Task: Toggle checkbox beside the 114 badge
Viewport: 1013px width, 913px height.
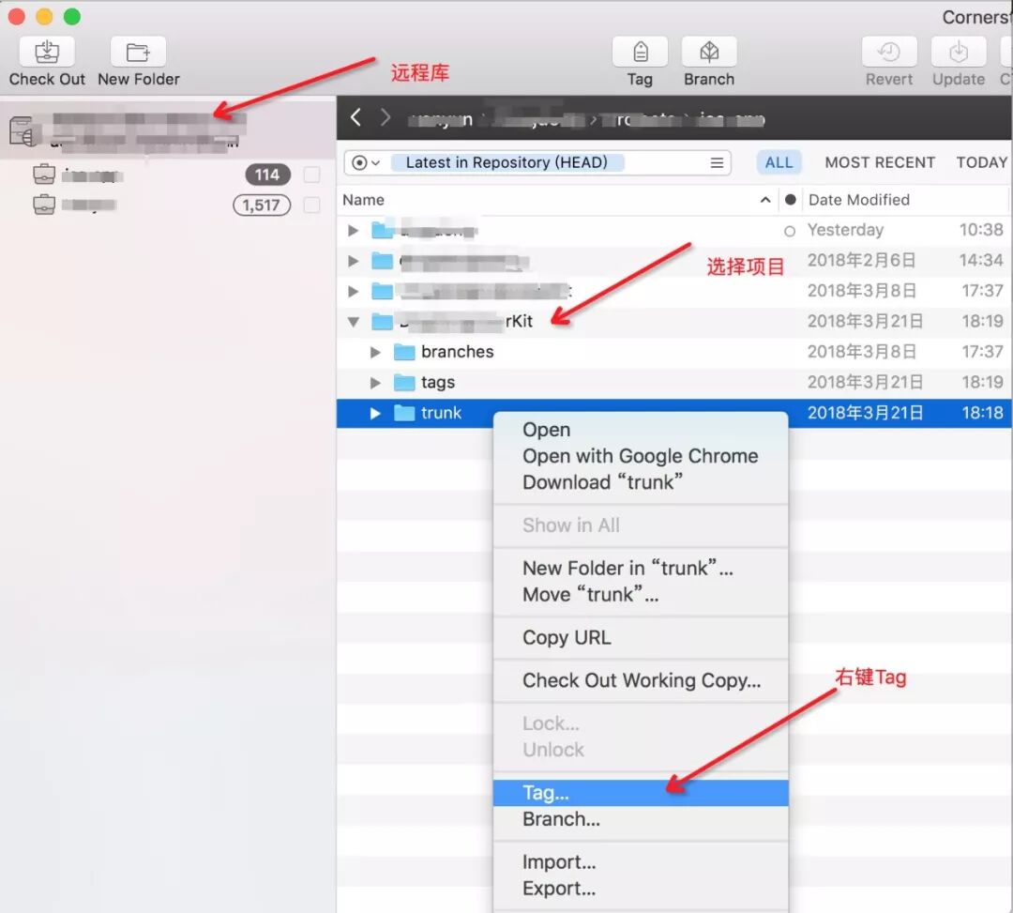Action: (311, 175)
